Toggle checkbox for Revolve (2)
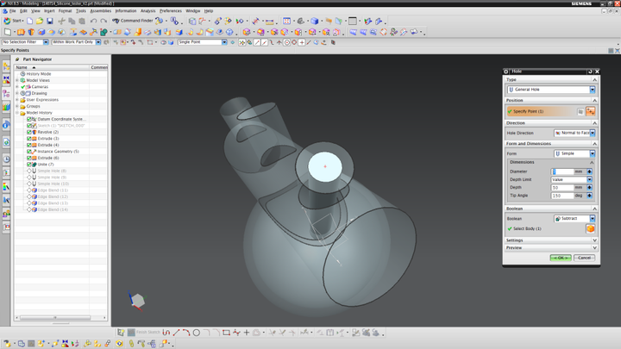 [x=29, y=132]
